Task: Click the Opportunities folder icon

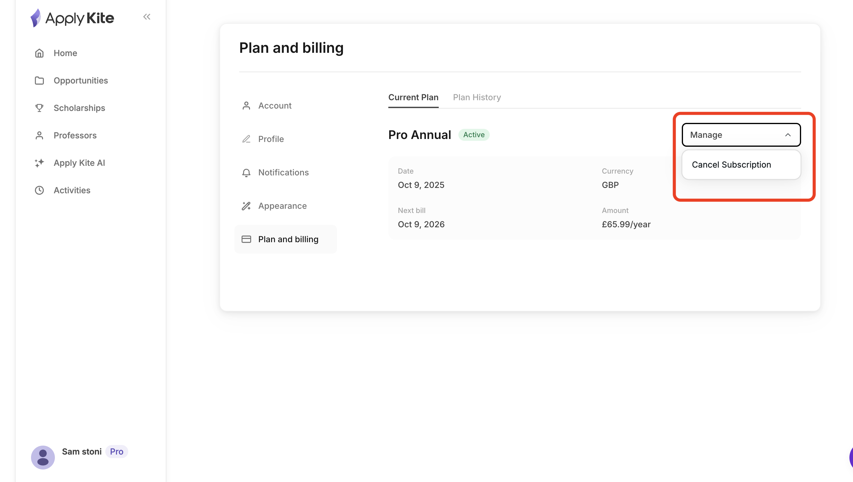Action: (x=39, y=81)
